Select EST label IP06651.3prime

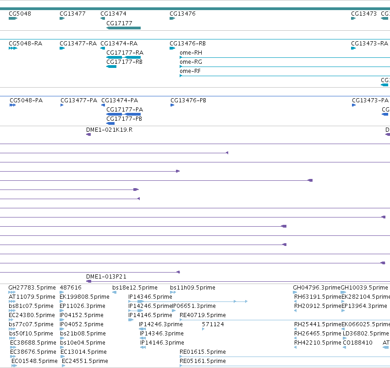point(194,306)
